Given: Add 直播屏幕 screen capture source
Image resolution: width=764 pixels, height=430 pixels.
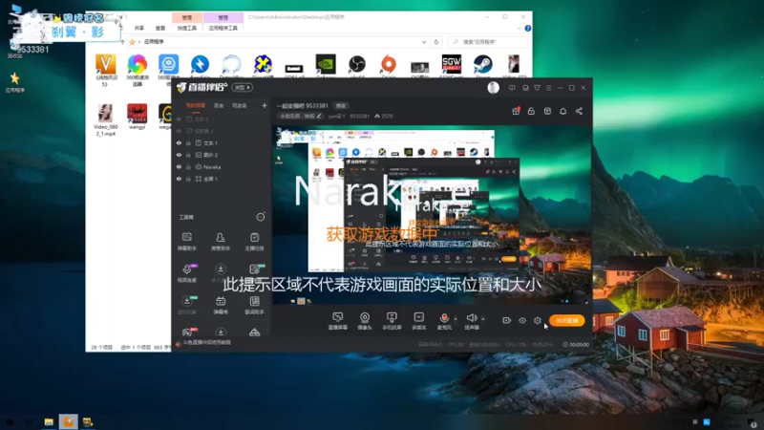Looking at the screenshot, I should coord(338,321).
